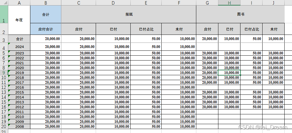Click 应付 header under 报纸
Image resolution: width=292 pixels, height=133 pixels.
click(79, 29)
